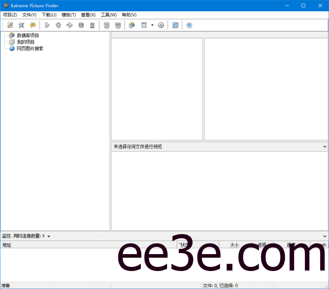
Task: Click the document icon beside 我的项目
Action: 12,42
